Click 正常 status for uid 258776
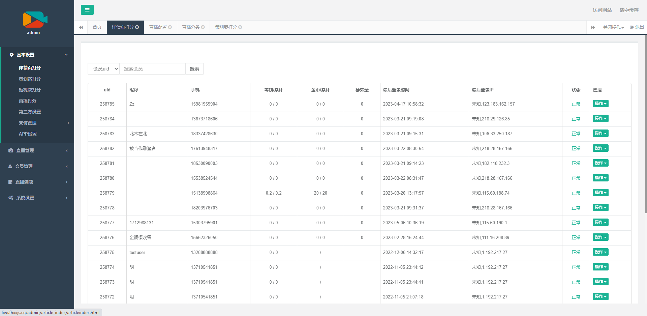This screenshot has height=316, width=647. 576,237
